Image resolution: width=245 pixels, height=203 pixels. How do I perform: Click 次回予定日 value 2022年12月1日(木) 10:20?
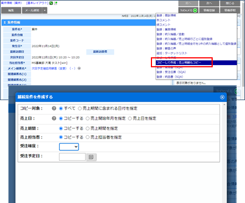tap(56, 57)
